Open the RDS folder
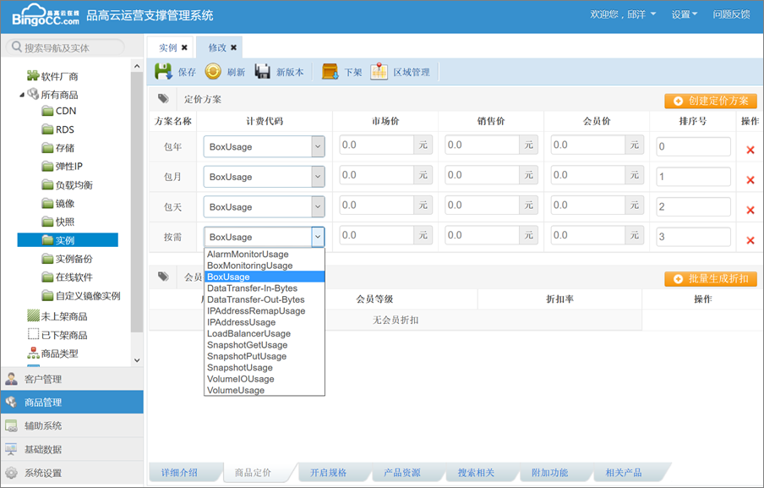Screen dimensions: 764x488 click(58, 129)
